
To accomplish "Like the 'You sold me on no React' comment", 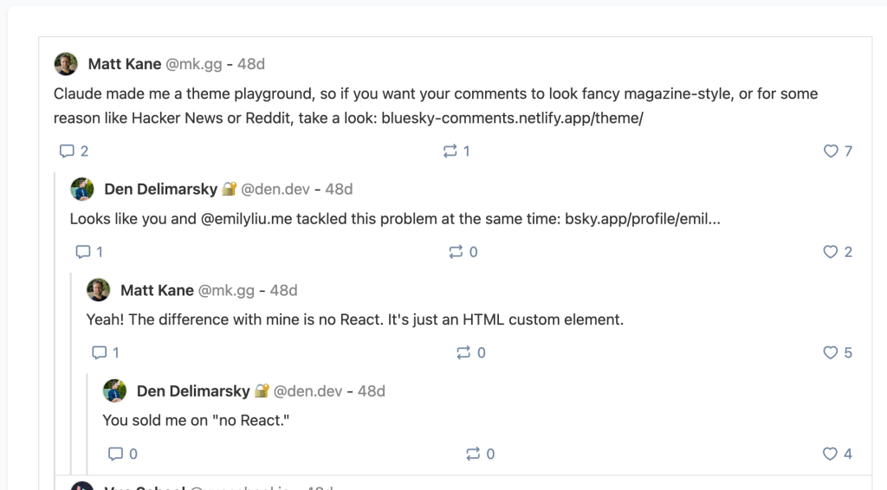I will tap(831, 455).
